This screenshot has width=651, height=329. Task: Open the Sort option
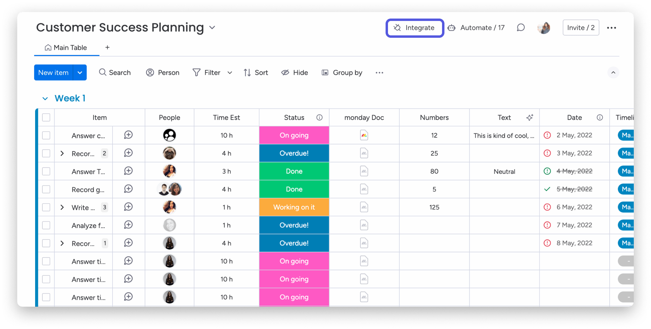(x=256, y=72)
